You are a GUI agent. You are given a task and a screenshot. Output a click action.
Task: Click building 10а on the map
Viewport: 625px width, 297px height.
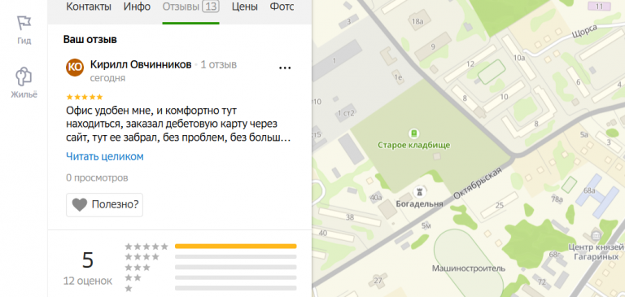coord(519,58)
